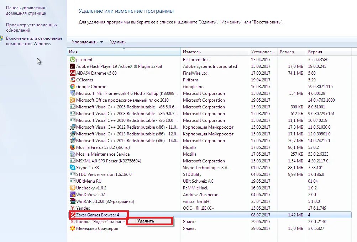Click the Visual C++ 2015 Redistributable icon

point(72,141)
